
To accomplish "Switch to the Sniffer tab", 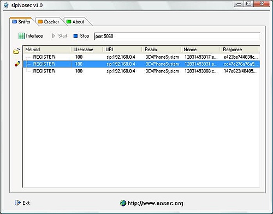I will tap(21, 22).
